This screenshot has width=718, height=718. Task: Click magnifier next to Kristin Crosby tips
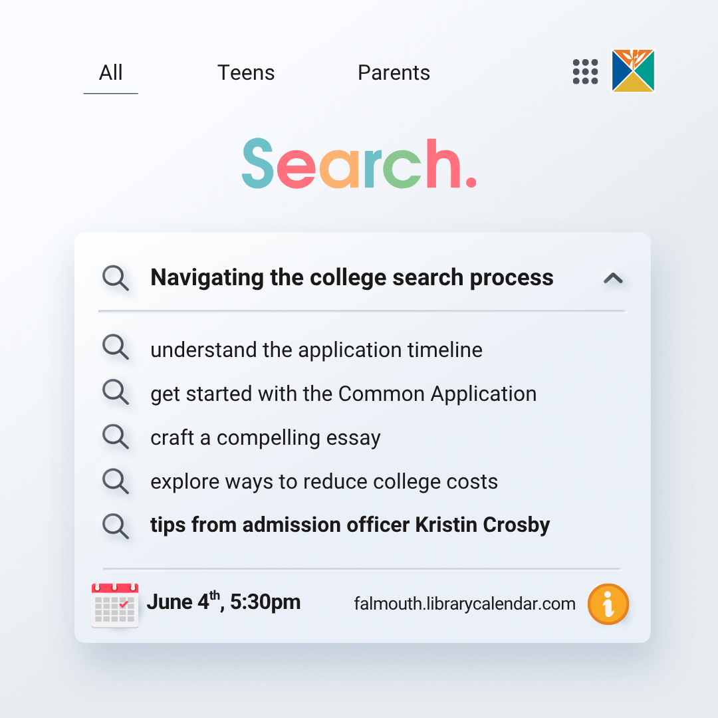click(x=116, y=525)
